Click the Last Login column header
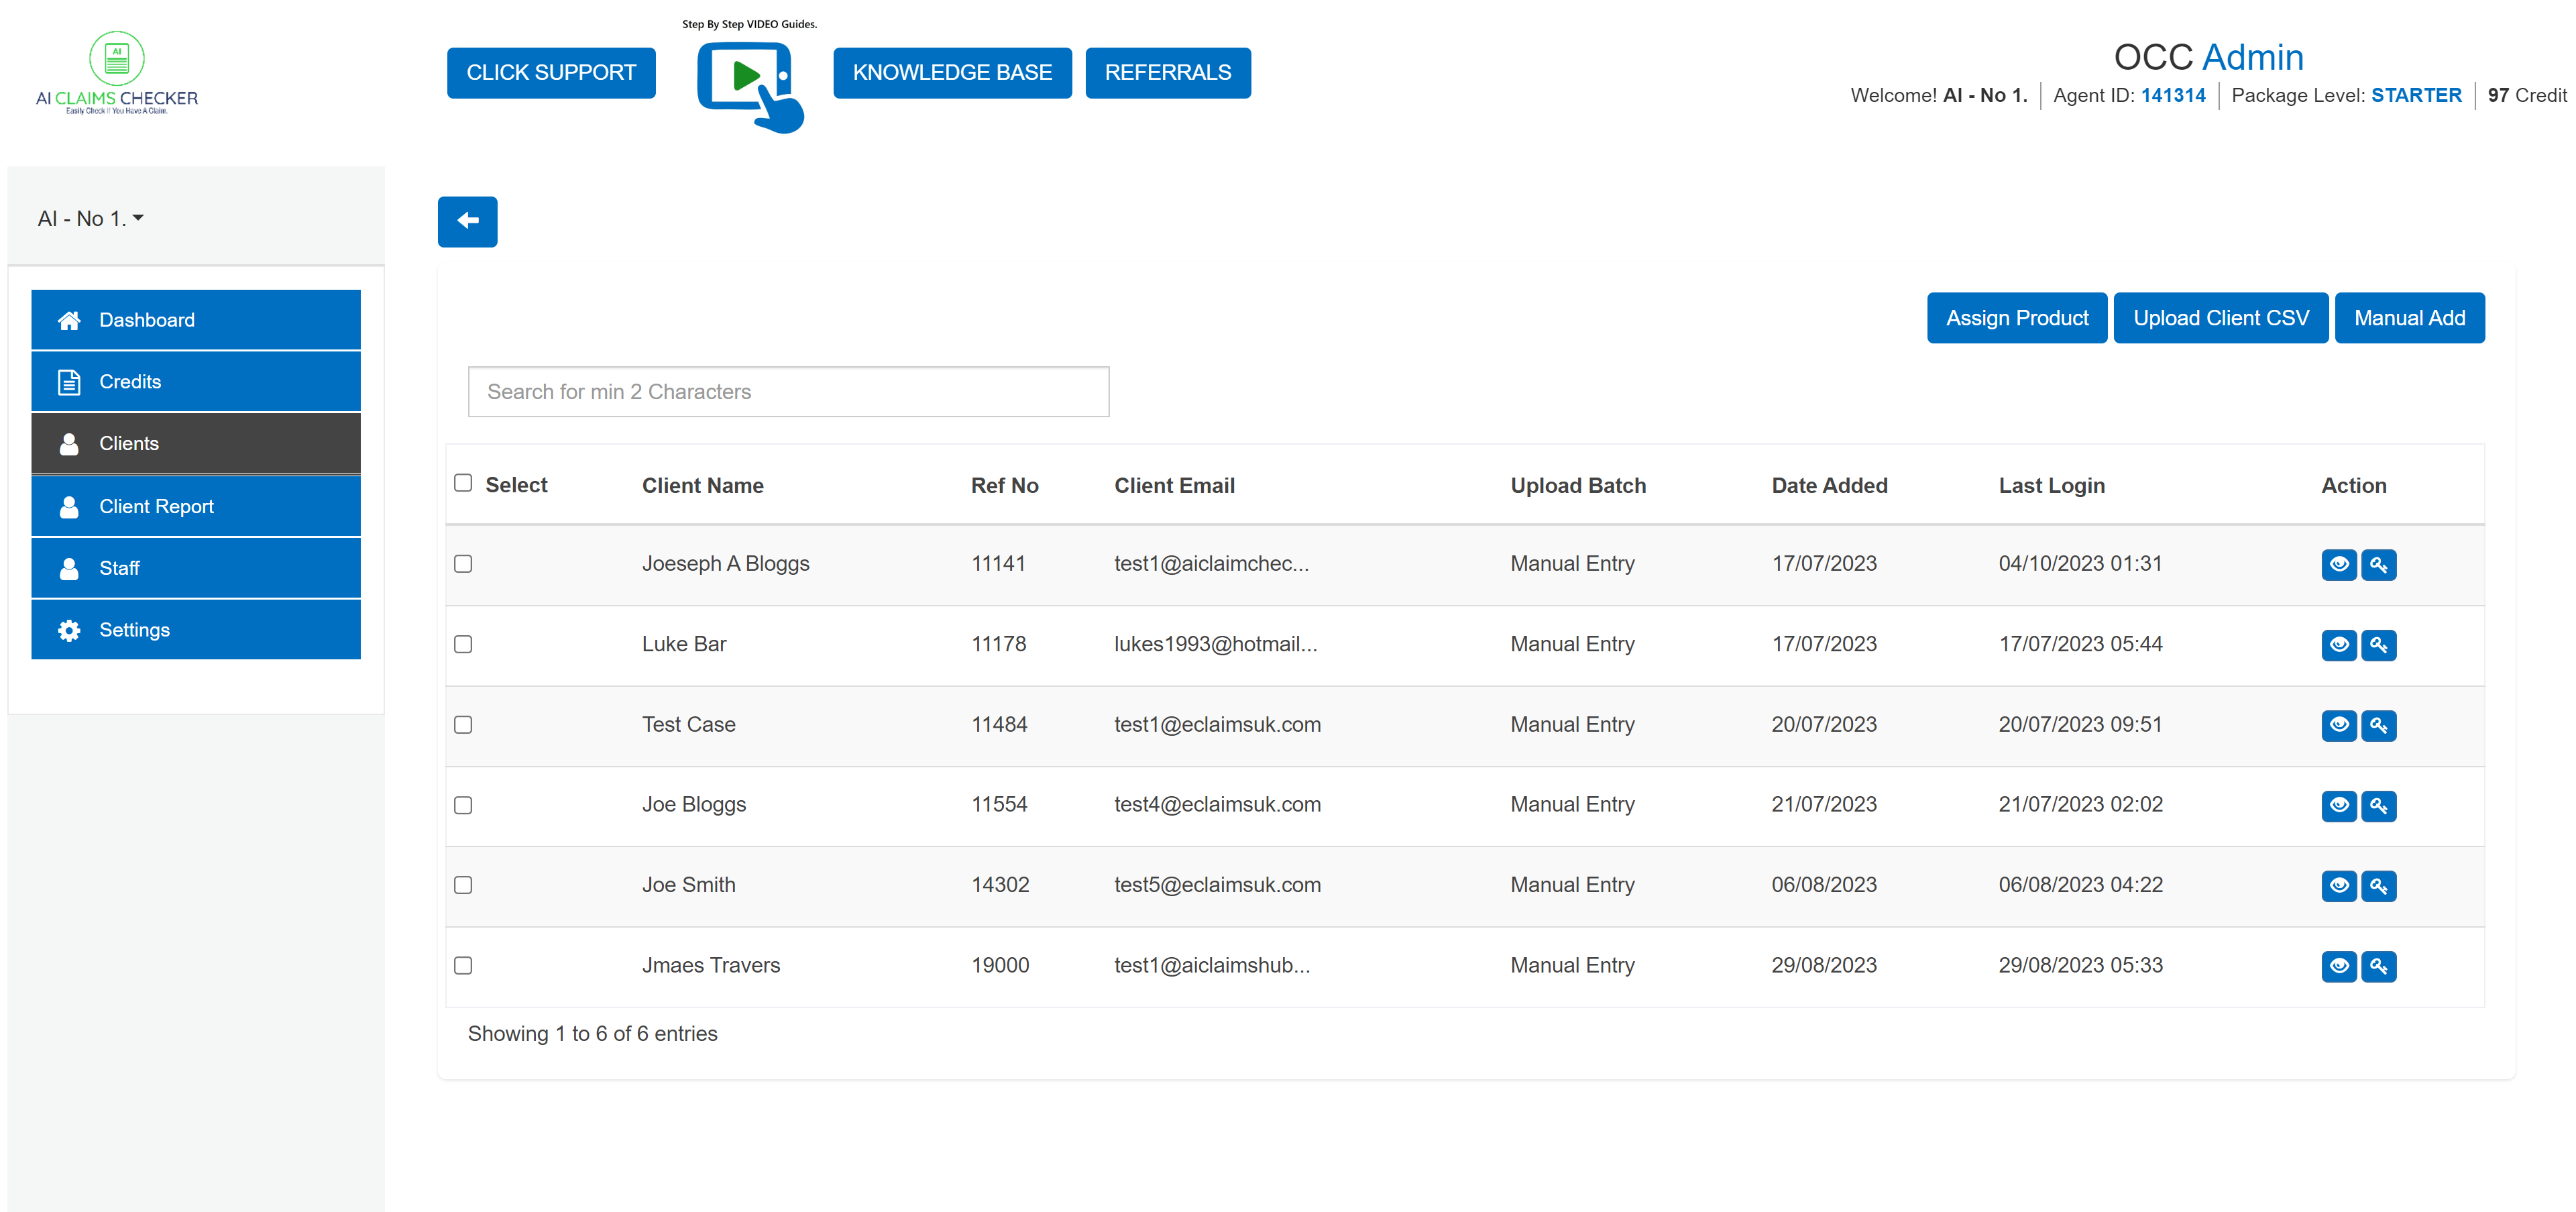This screenshot has height=1212, width=2576. (2051, 486)
